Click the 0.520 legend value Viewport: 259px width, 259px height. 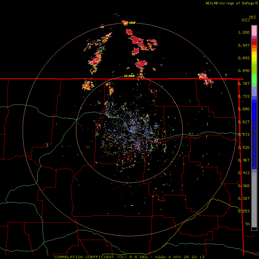pyautogui.click(x=244, y=148)
